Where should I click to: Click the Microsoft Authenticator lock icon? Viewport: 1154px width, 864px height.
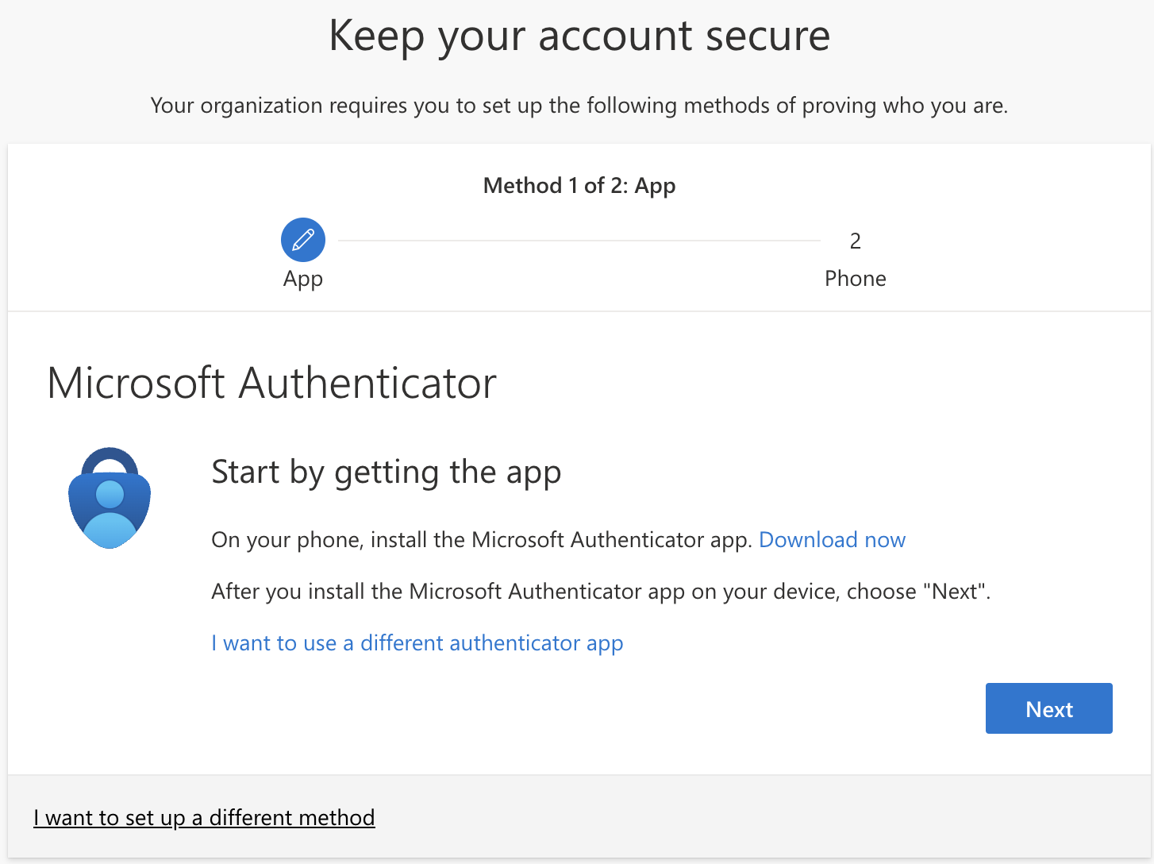click(110, 498)
